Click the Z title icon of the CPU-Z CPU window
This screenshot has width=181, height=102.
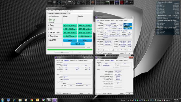(x=96, y=18)
